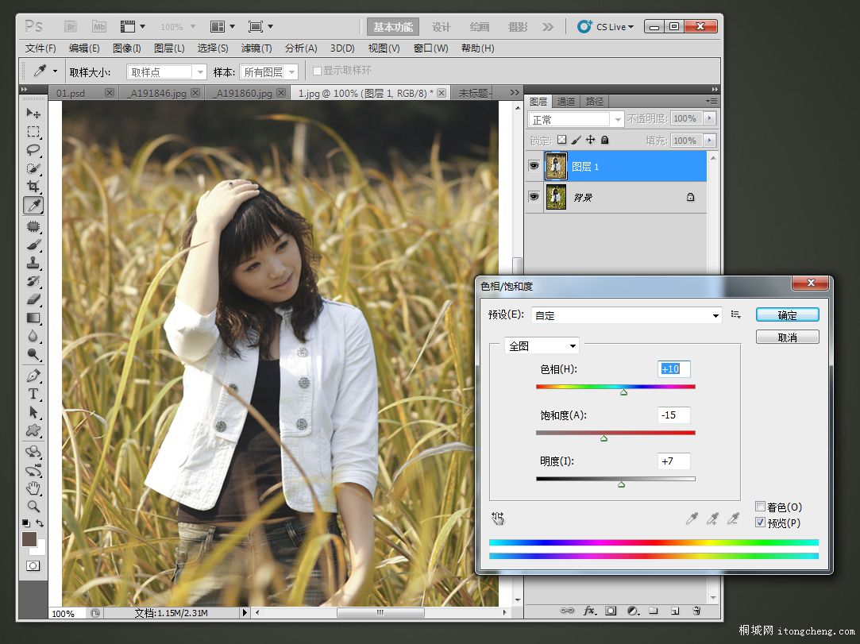This screenshot has height=644, width=860.
Task: Open the CS Live dropdown
Action: click(606, 26)
